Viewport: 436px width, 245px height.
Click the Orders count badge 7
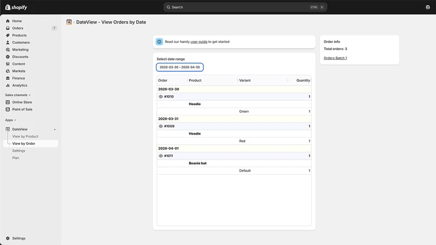click(x=54, y=28)
